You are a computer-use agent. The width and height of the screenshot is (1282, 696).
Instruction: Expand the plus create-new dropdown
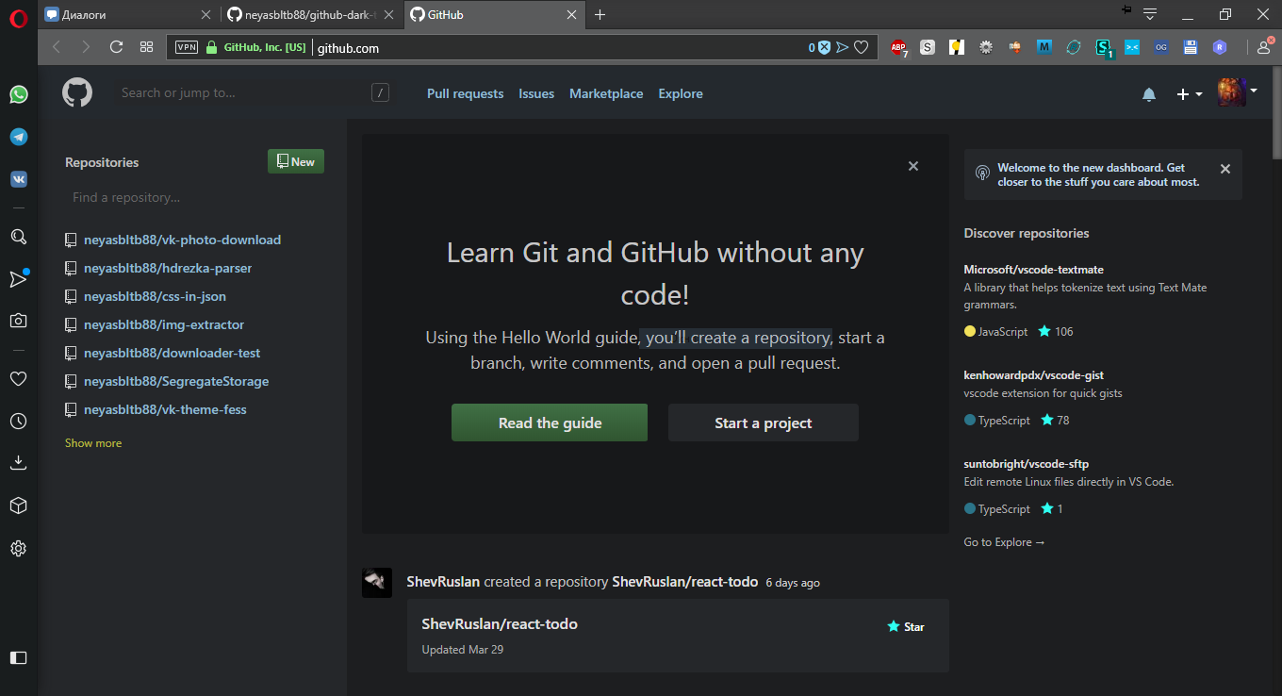pyautogui.click(x=1190, y=94)
